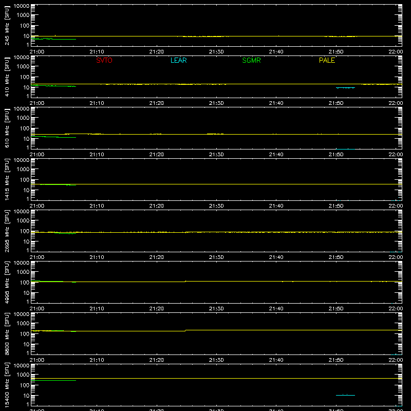The image size is (411, 411).
Task: Click 22:00 under the 1415 MHz panel
Action: click(396, 206)
